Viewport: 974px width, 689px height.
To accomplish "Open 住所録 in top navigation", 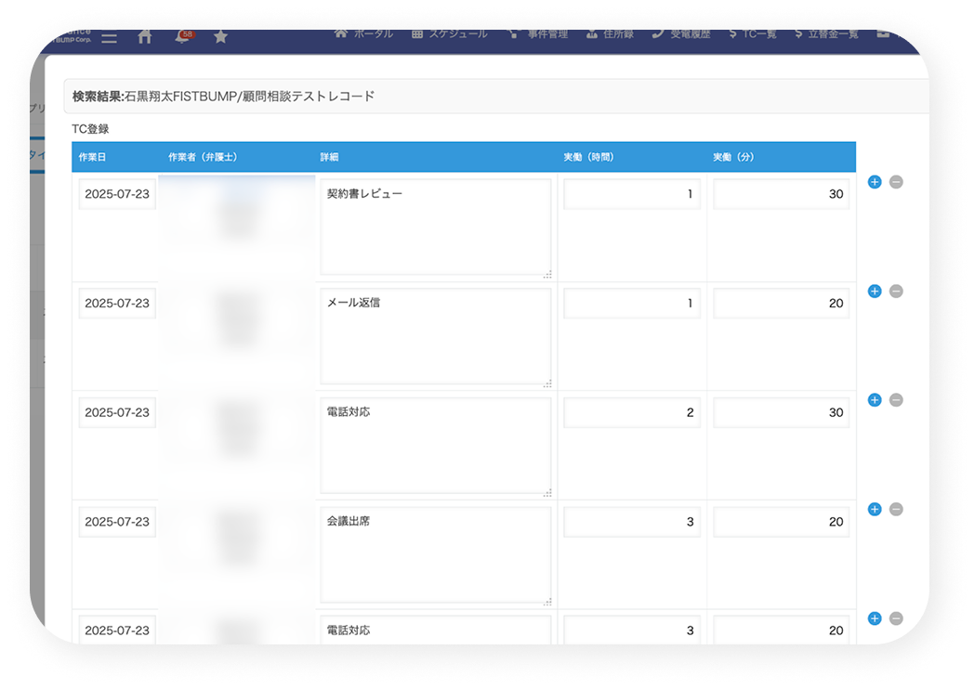I will 610,33.
